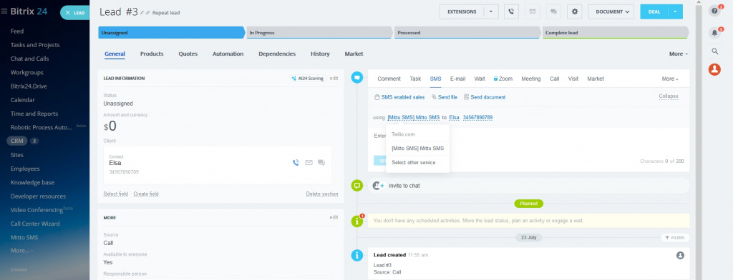Open the History tab
The image size is (733, 280).
point(320,54)
